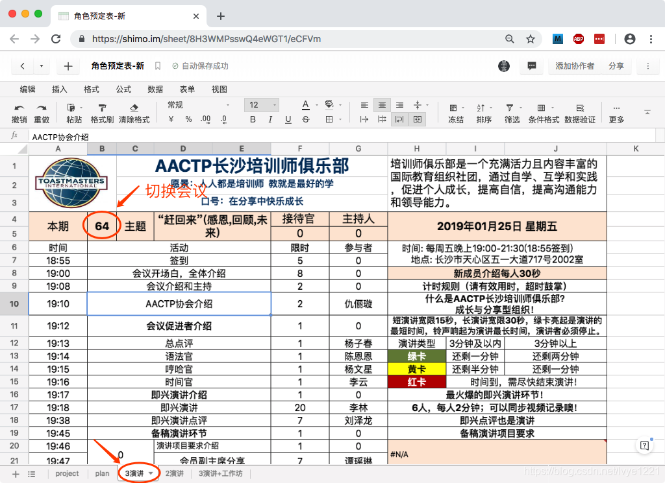665x483 pixels.
Task: Expand the freeze options dropdown arrow
Action: [x=463, y=108]
